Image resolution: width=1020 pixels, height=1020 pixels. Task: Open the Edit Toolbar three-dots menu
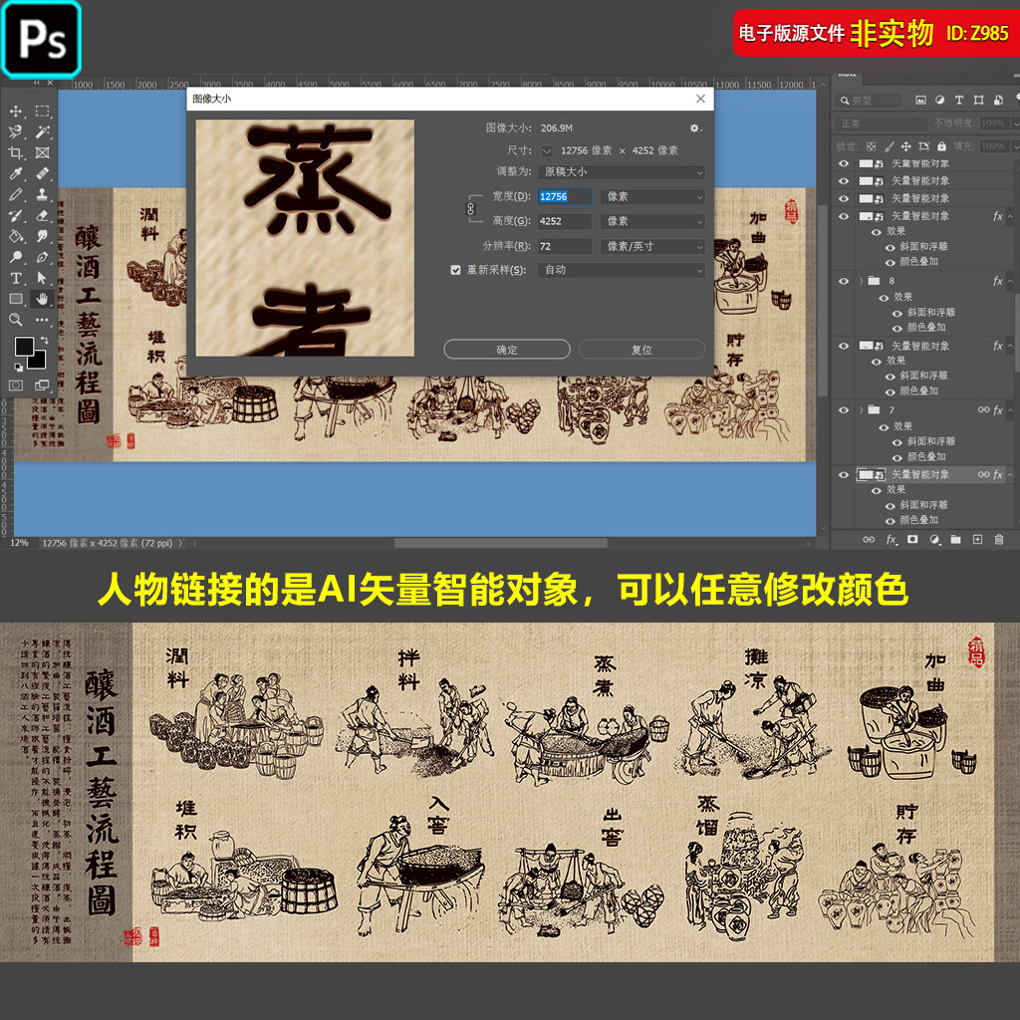click(x=42, y=320)
